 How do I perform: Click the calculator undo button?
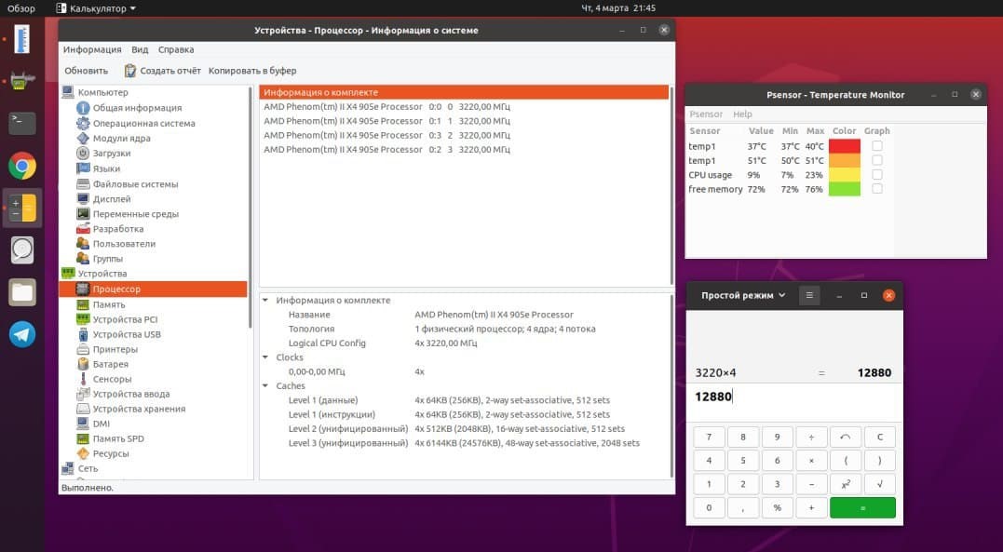click(845, 437)
